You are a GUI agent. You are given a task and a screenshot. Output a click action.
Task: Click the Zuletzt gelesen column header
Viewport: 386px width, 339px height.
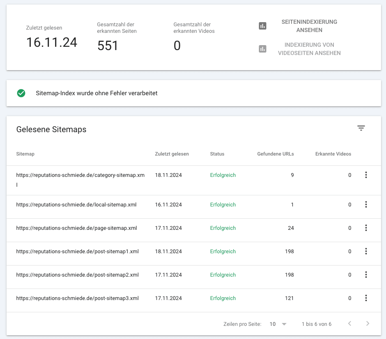[172, 154]
